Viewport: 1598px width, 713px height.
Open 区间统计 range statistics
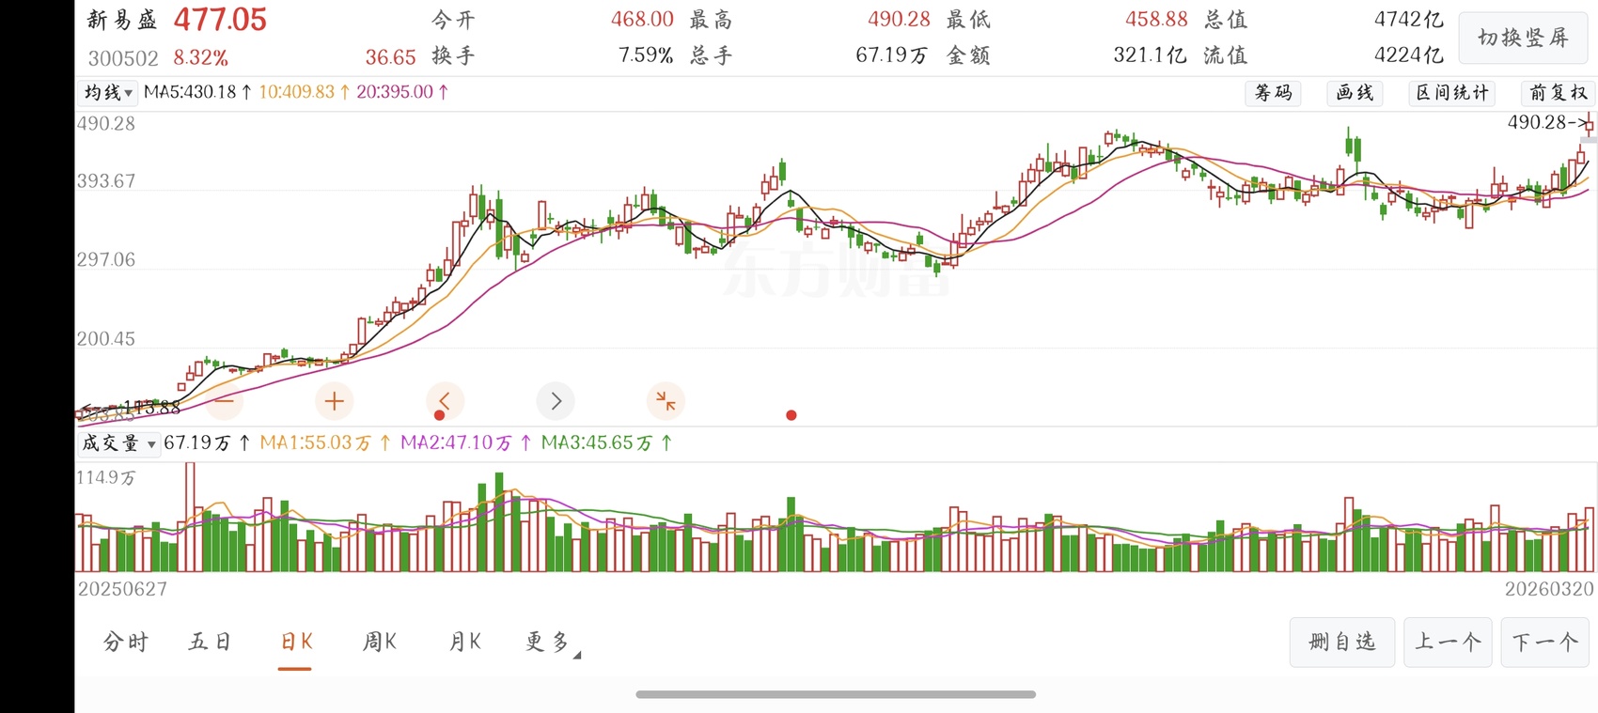coord(1452,93)
